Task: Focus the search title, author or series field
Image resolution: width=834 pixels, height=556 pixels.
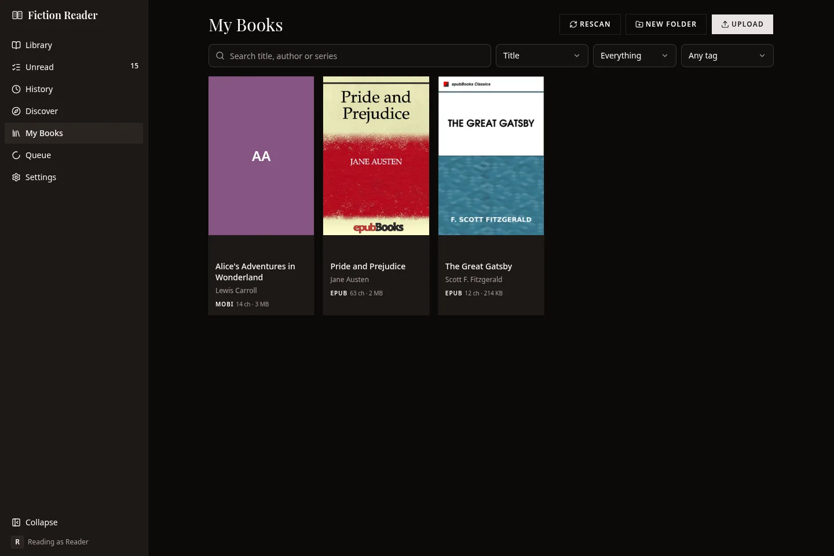Action: point(350,56)
